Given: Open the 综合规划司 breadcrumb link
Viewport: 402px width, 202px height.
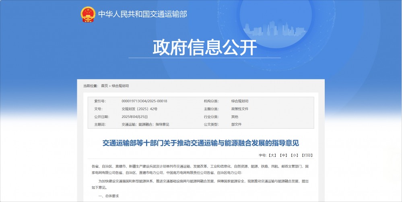Looking at the screenshot, I should coord(120,86).
